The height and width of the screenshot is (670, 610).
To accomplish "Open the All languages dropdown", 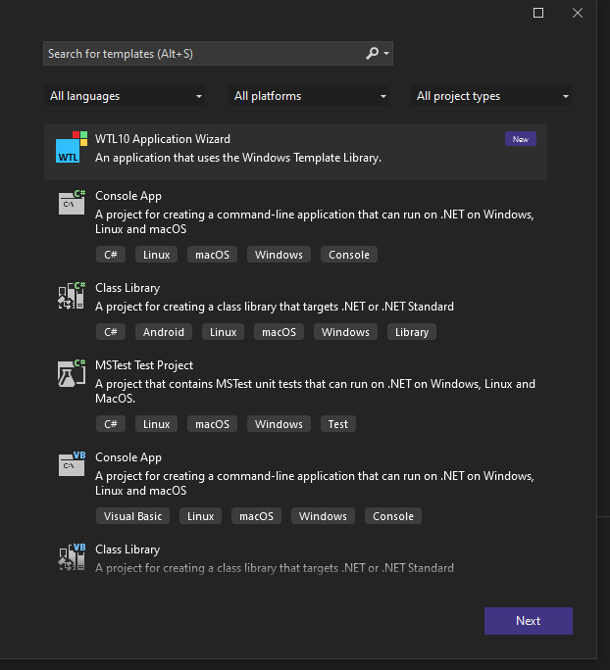I will click(x=125, y=96).
